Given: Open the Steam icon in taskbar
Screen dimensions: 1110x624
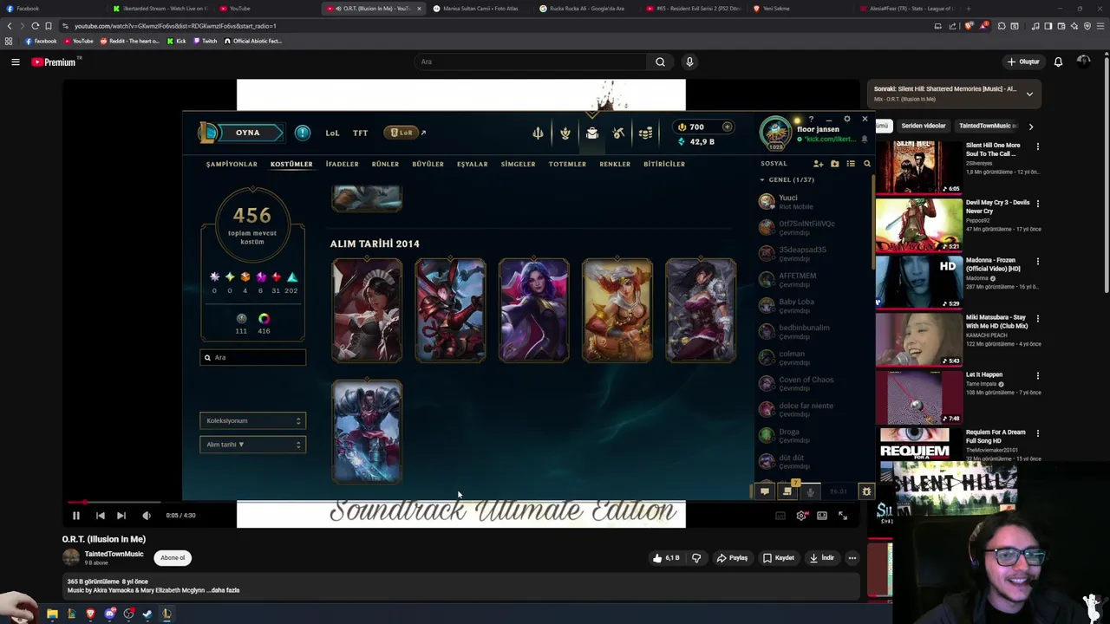Looking at the screenshot, I should pyautogui.click(x=147, y=614).
